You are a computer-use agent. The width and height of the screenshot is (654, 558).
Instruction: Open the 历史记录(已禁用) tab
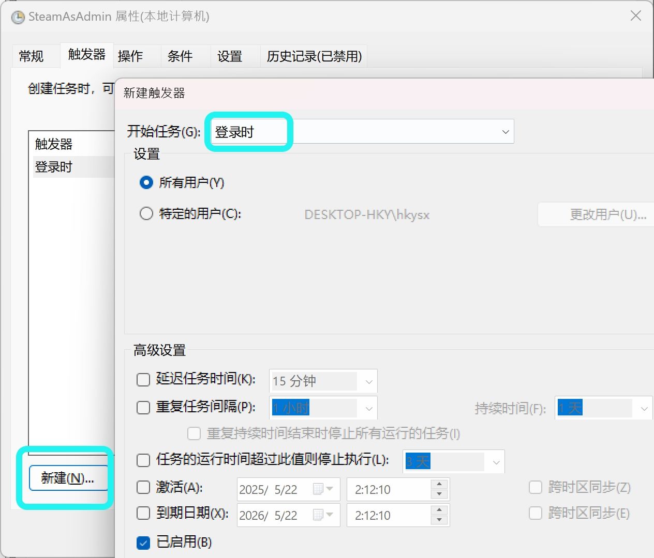pyautogui.click(x=314, y=56)
